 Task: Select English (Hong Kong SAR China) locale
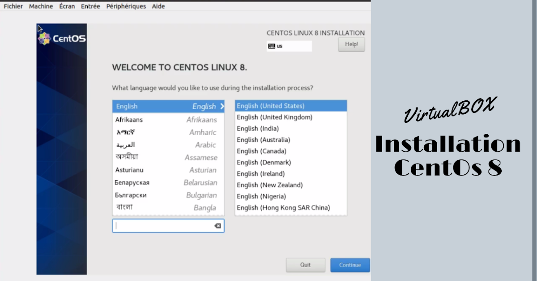coord(283,207)
